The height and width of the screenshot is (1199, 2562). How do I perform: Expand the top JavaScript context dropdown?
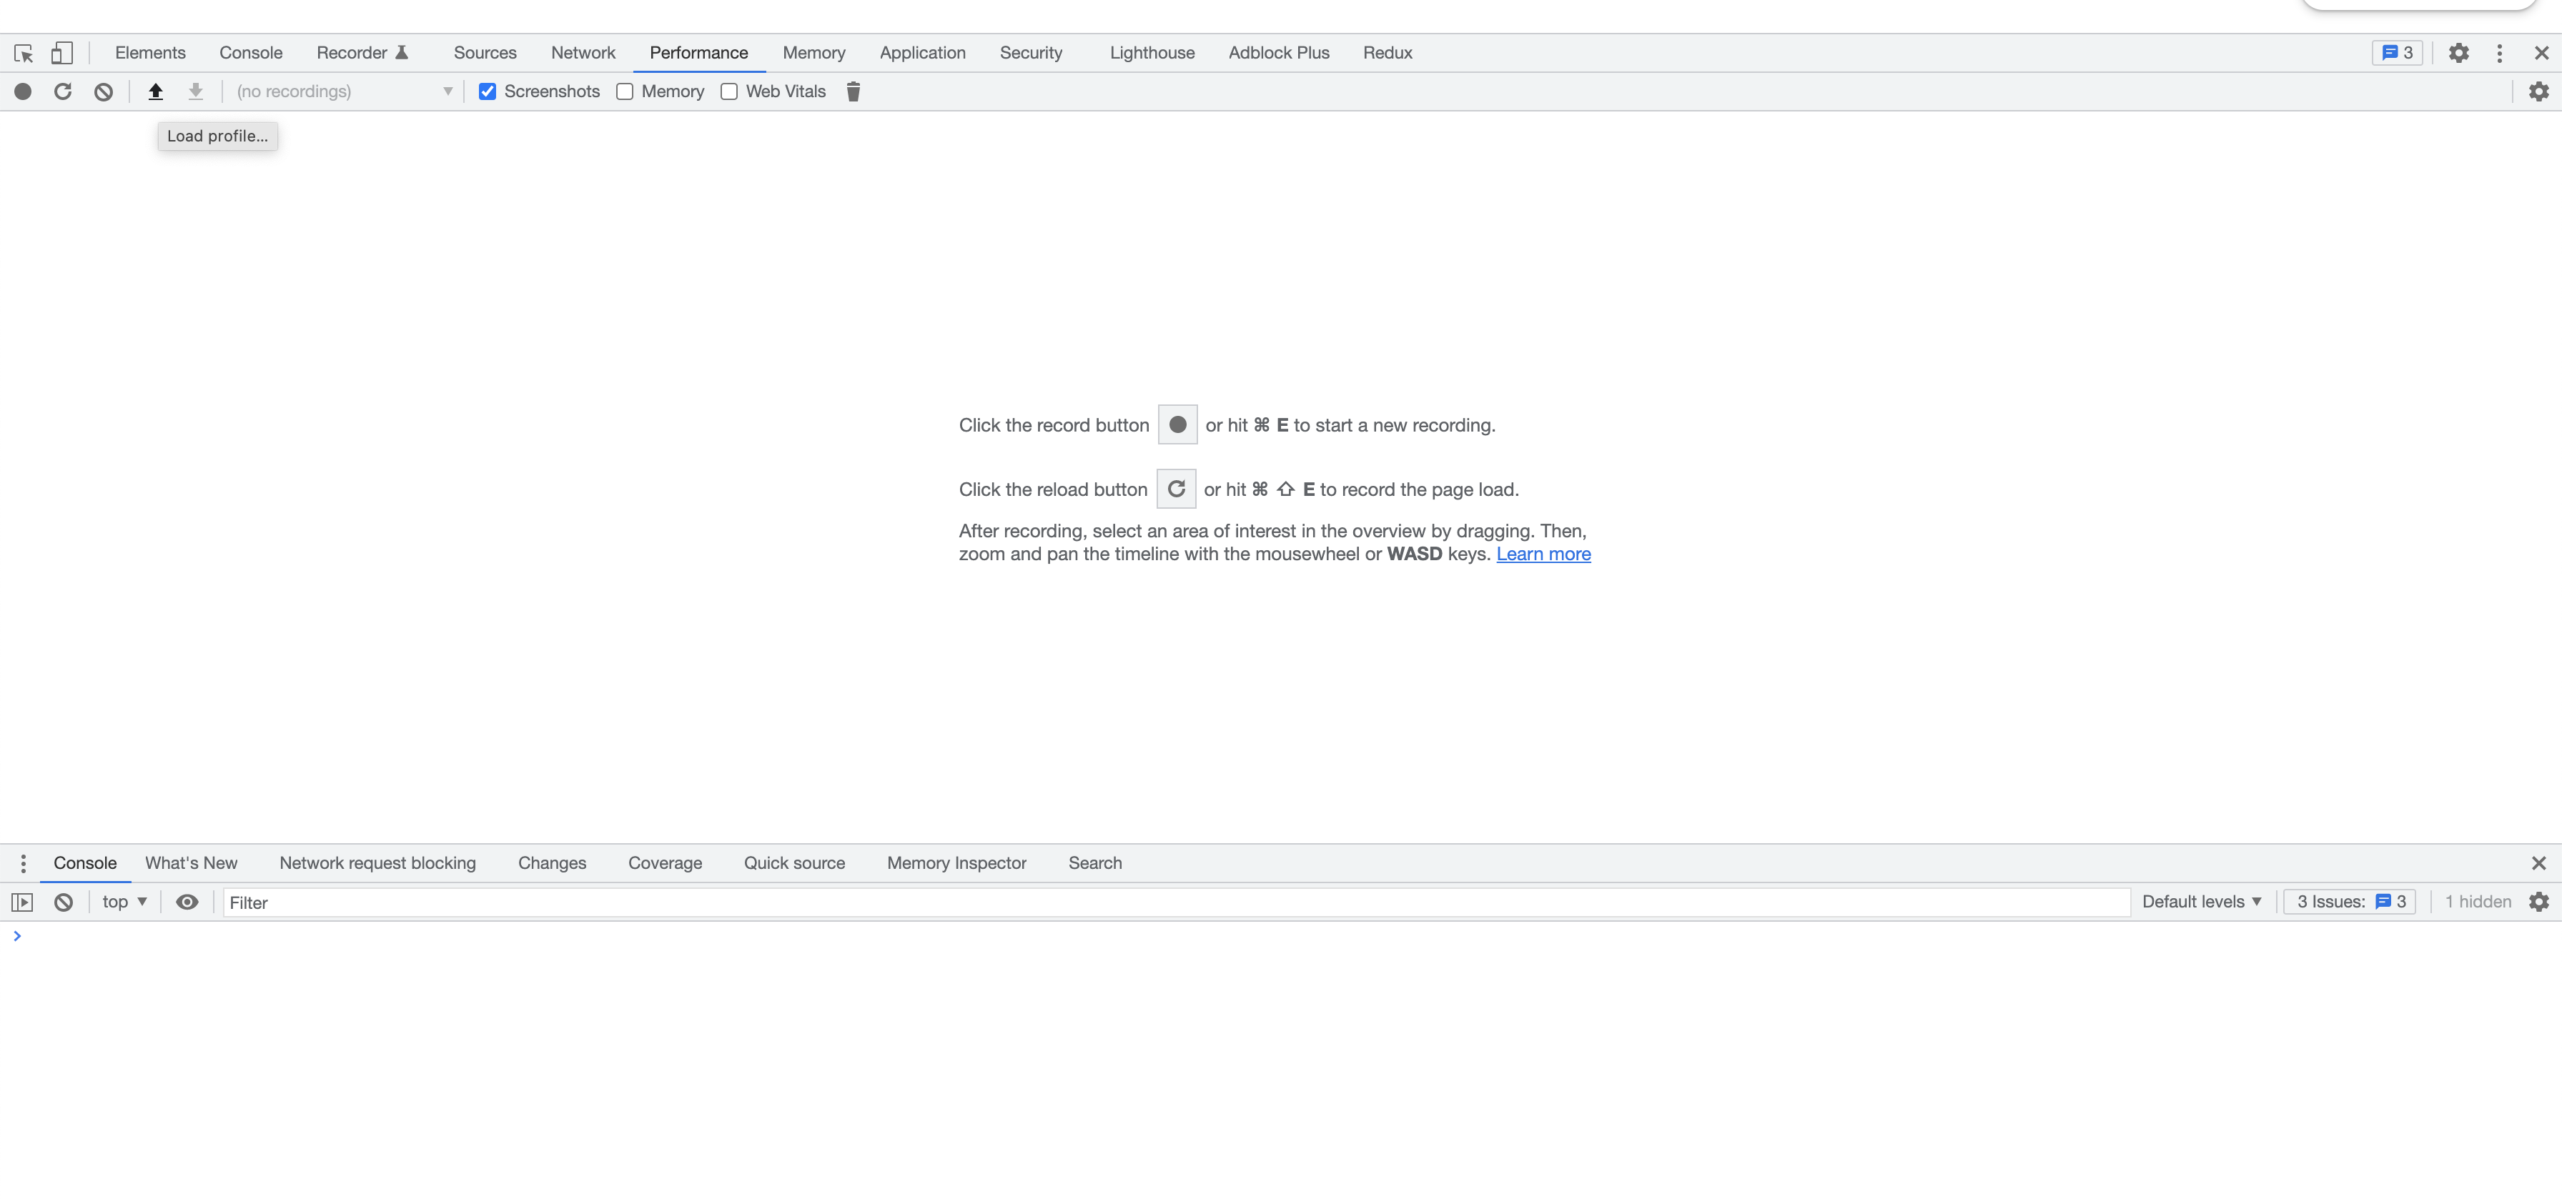124,902
